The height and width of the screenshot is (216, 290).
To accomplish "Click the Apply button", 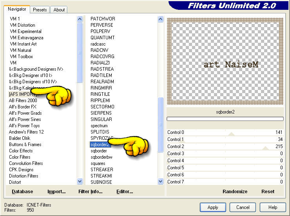I will click(x=213, y=207).
